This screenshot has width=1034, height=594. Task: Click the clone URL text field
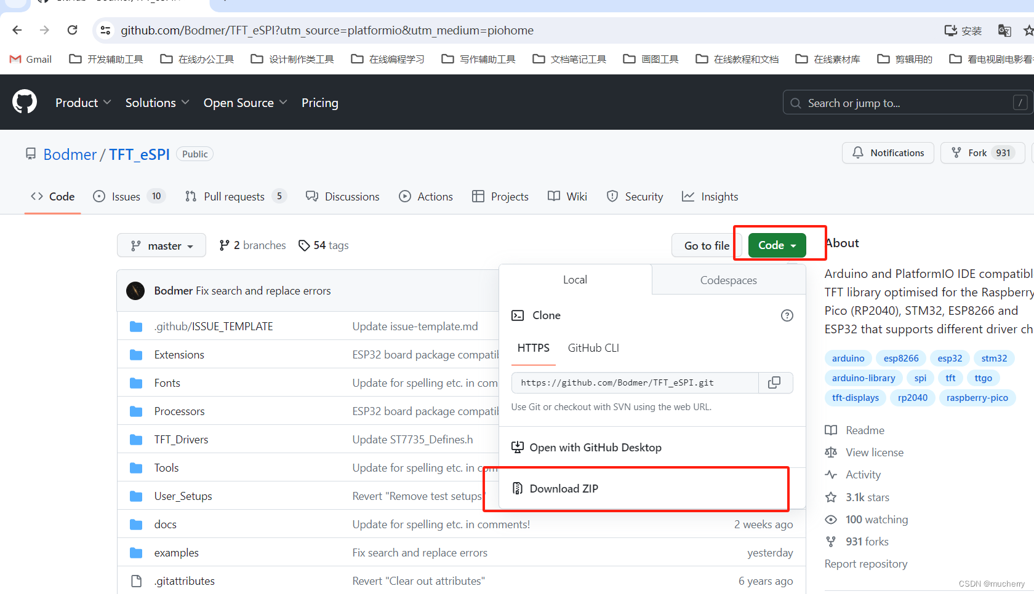(635, 382)
